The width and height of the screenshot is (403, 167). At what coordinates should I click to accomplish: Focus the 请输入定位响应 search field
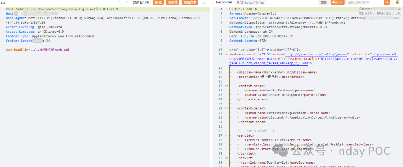coord(365,2)
